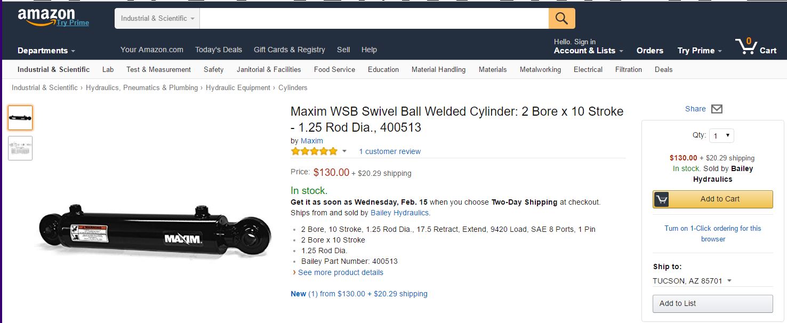Click into the Amazon search text field
Viewport: 787px width, 323px height.
(x=373, y=19)
